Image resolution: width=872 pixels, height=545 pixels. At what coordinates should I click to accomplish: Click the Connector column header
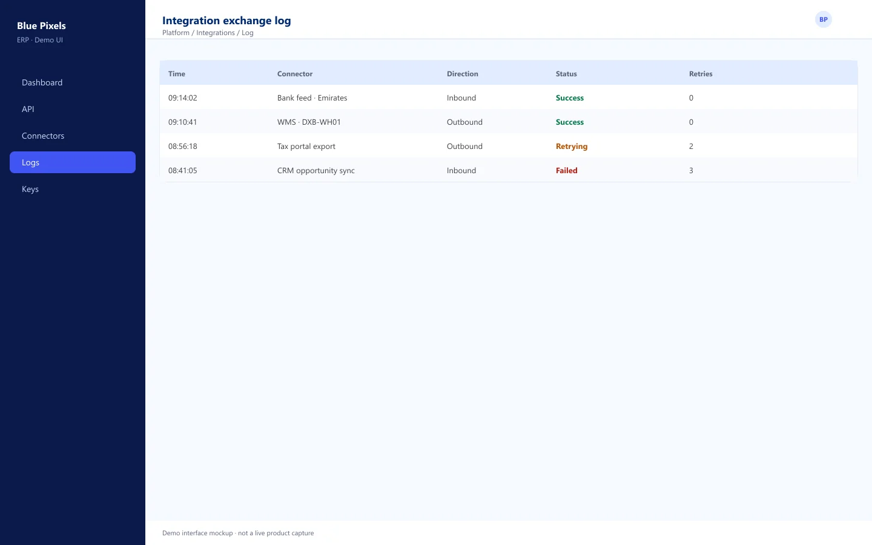point(295,74)
